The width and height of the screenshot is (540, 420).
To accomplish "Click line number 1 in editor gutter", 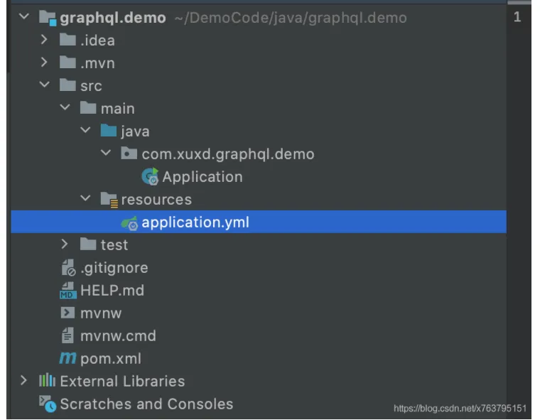I will [517, 18].
